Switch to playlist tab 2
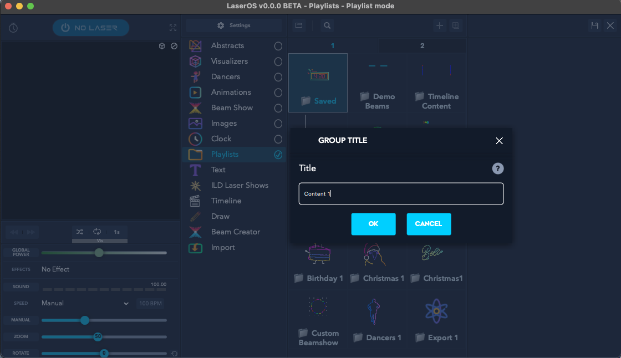Viewport: 621px width, 358px height. pyautogui.click(x=422, y=46)
